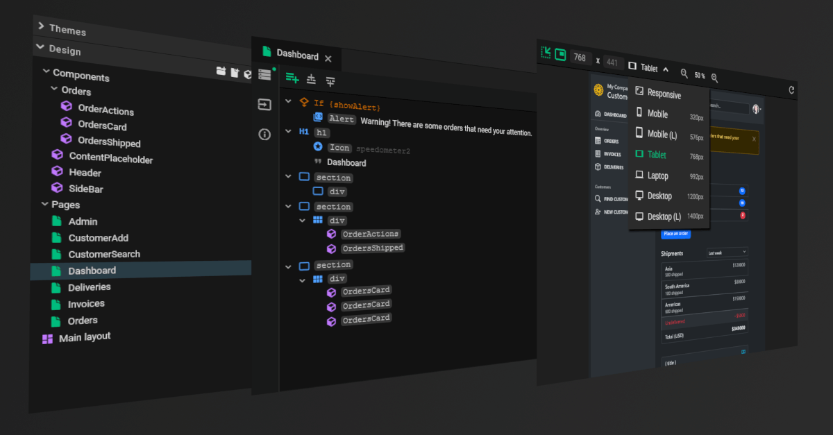
Task: Click the zoom out magnifier icon
Action: [684, 74]
